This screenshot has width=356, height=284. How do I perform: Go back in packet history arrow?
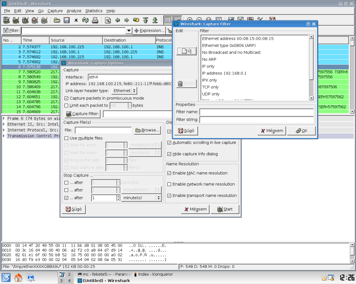(x=117, y=20)
